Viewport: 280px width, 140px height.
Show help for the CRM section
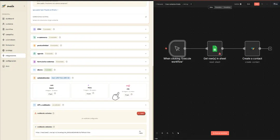54,29
